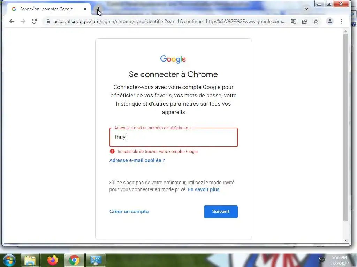
Task: View site info via the padlock icon
Action: pos(48,21)
